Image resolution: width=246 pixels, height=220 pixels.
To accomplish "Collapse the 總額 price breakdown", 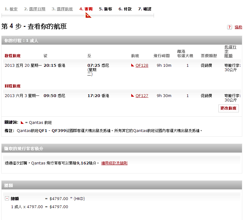I will click(7, 198).
